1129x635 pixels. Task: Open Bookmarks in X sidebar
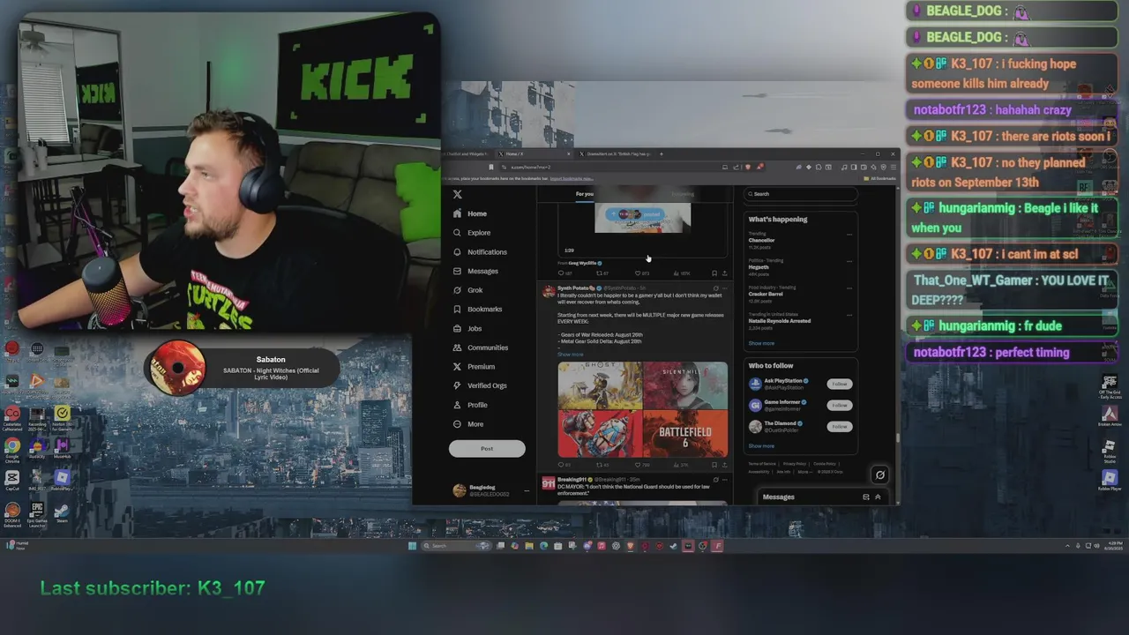point(477,310)
